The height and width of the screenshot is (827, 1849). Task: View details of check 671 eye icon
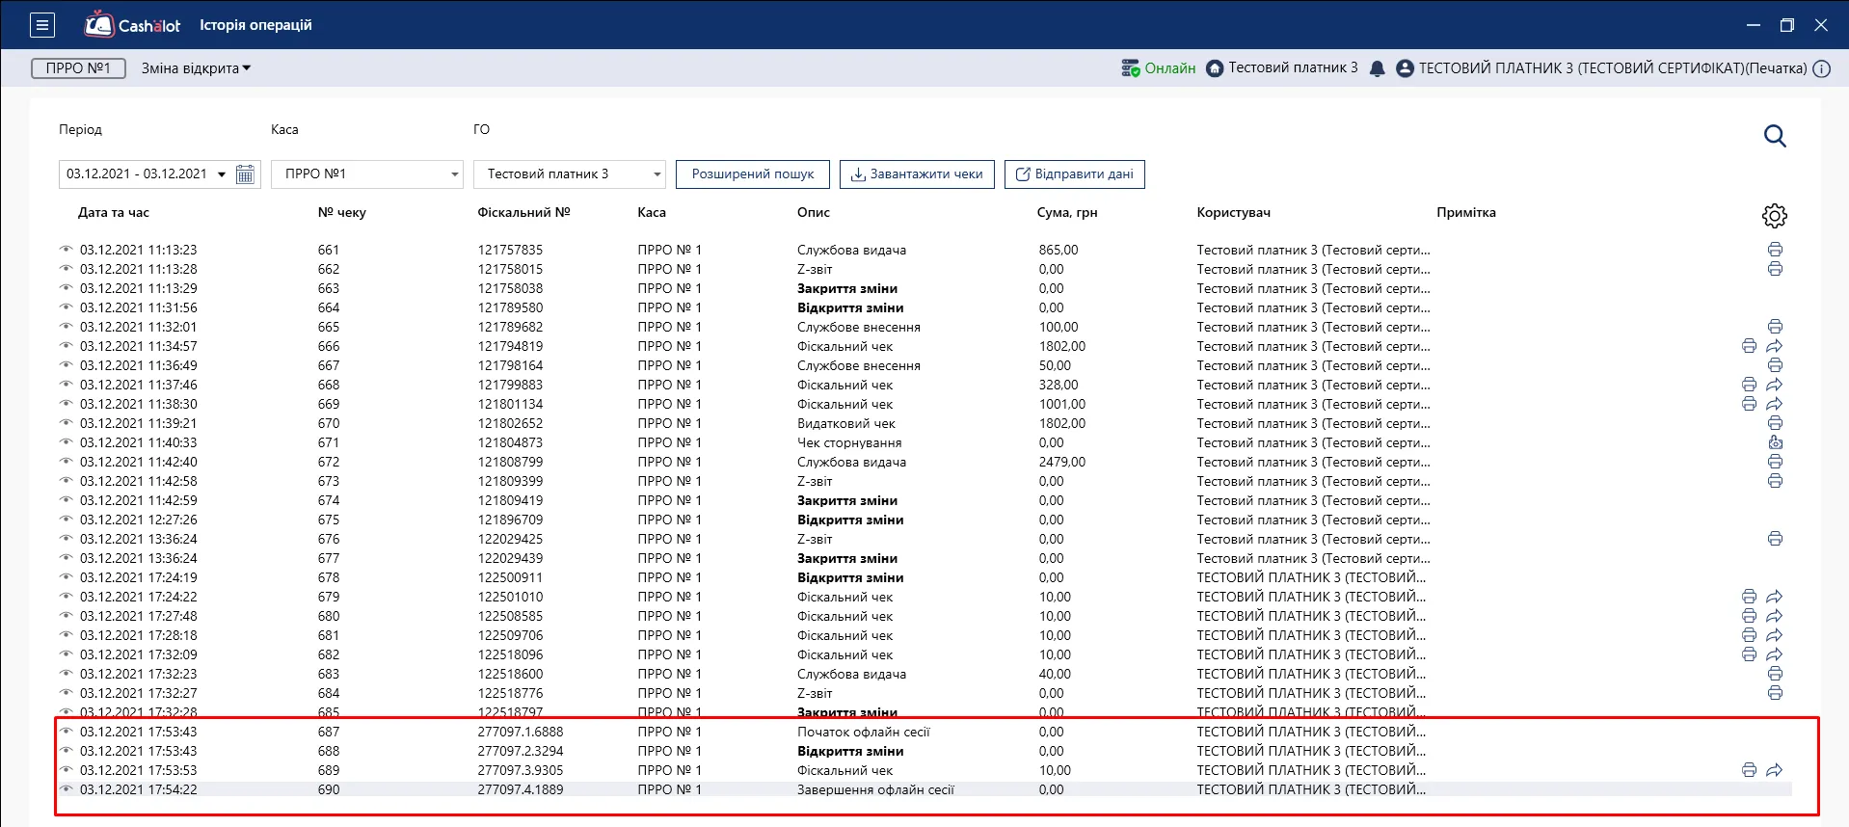point(67,441)
